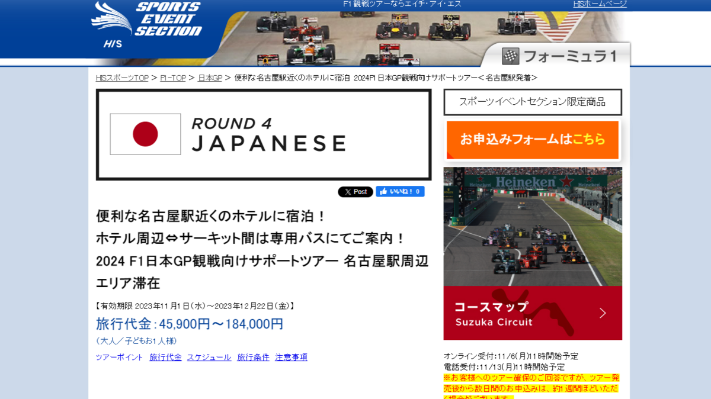Click the tour title breadcrumb text
Viewport: 711px width, 399px height.
pyautogui.click(x=386, y=78)
